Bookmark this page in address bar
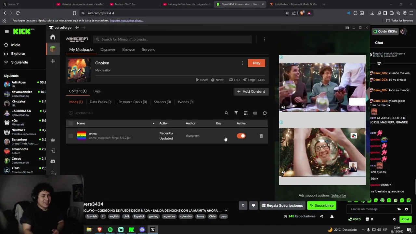Screen dimensions: 416x234 [x=74, y=13]
